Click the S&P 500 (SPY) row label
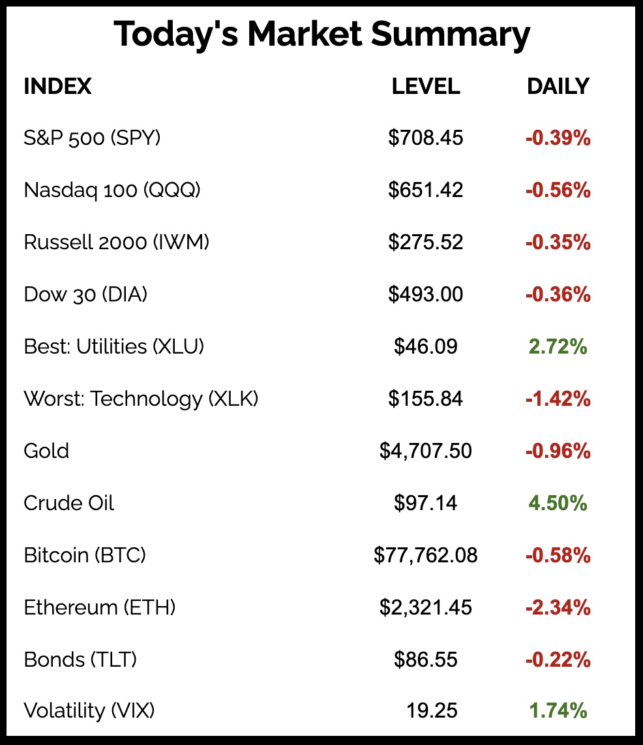Image resolution: width=643 pixels, height=745 pixels. pos(92,138)
